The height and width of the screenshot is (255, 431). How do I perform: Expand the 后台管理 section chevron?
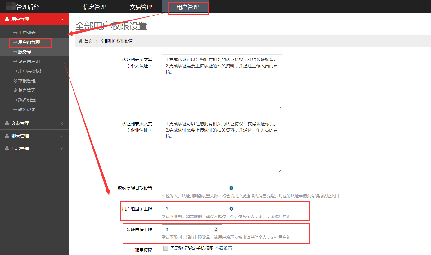tap(62, 149)
